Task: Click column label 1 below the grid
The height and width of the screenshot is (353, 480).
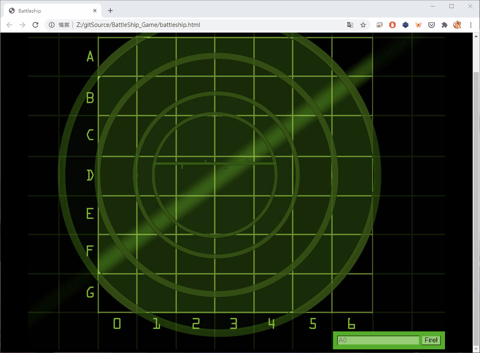Action: pos(156,323)
